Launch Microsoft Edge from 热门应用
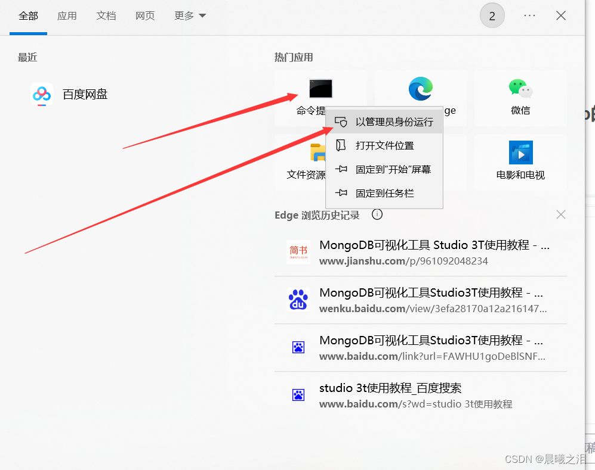 421,89
